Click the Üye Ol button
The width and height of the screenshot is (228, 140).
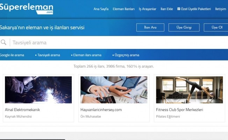pos(216,27)
